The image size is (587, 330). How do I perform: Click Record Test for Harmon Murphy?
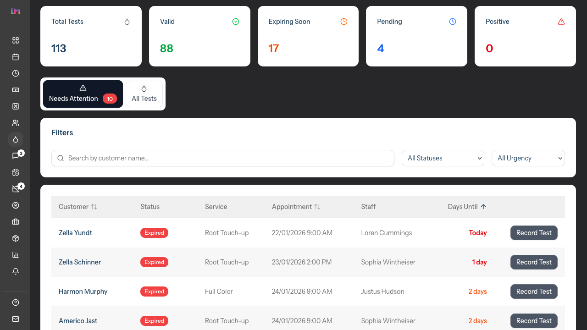point(534,291)
